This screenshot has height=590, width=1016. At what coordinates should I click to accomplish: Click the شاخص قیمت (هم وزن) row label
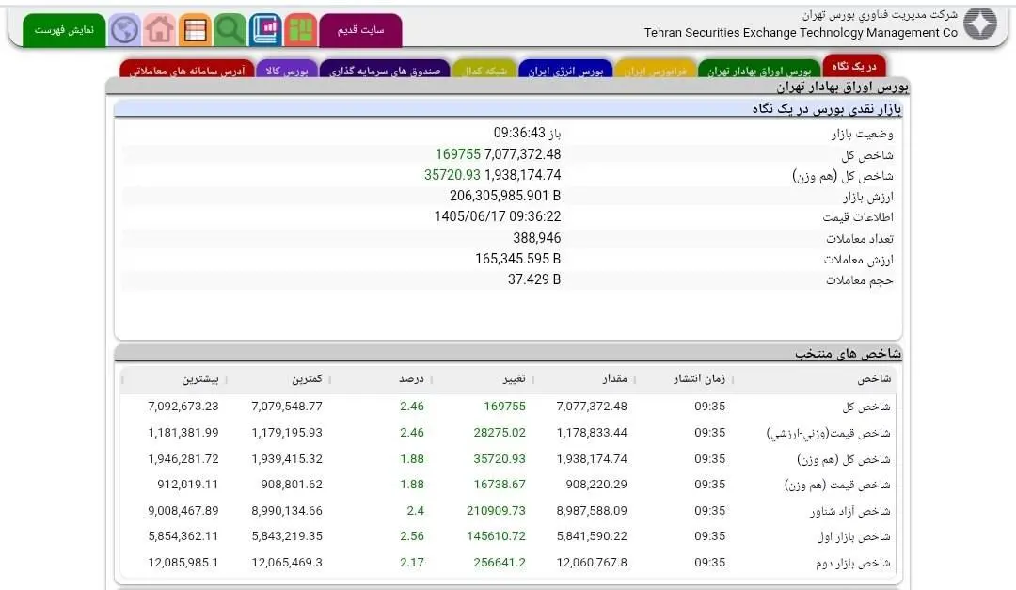(837, 485)
